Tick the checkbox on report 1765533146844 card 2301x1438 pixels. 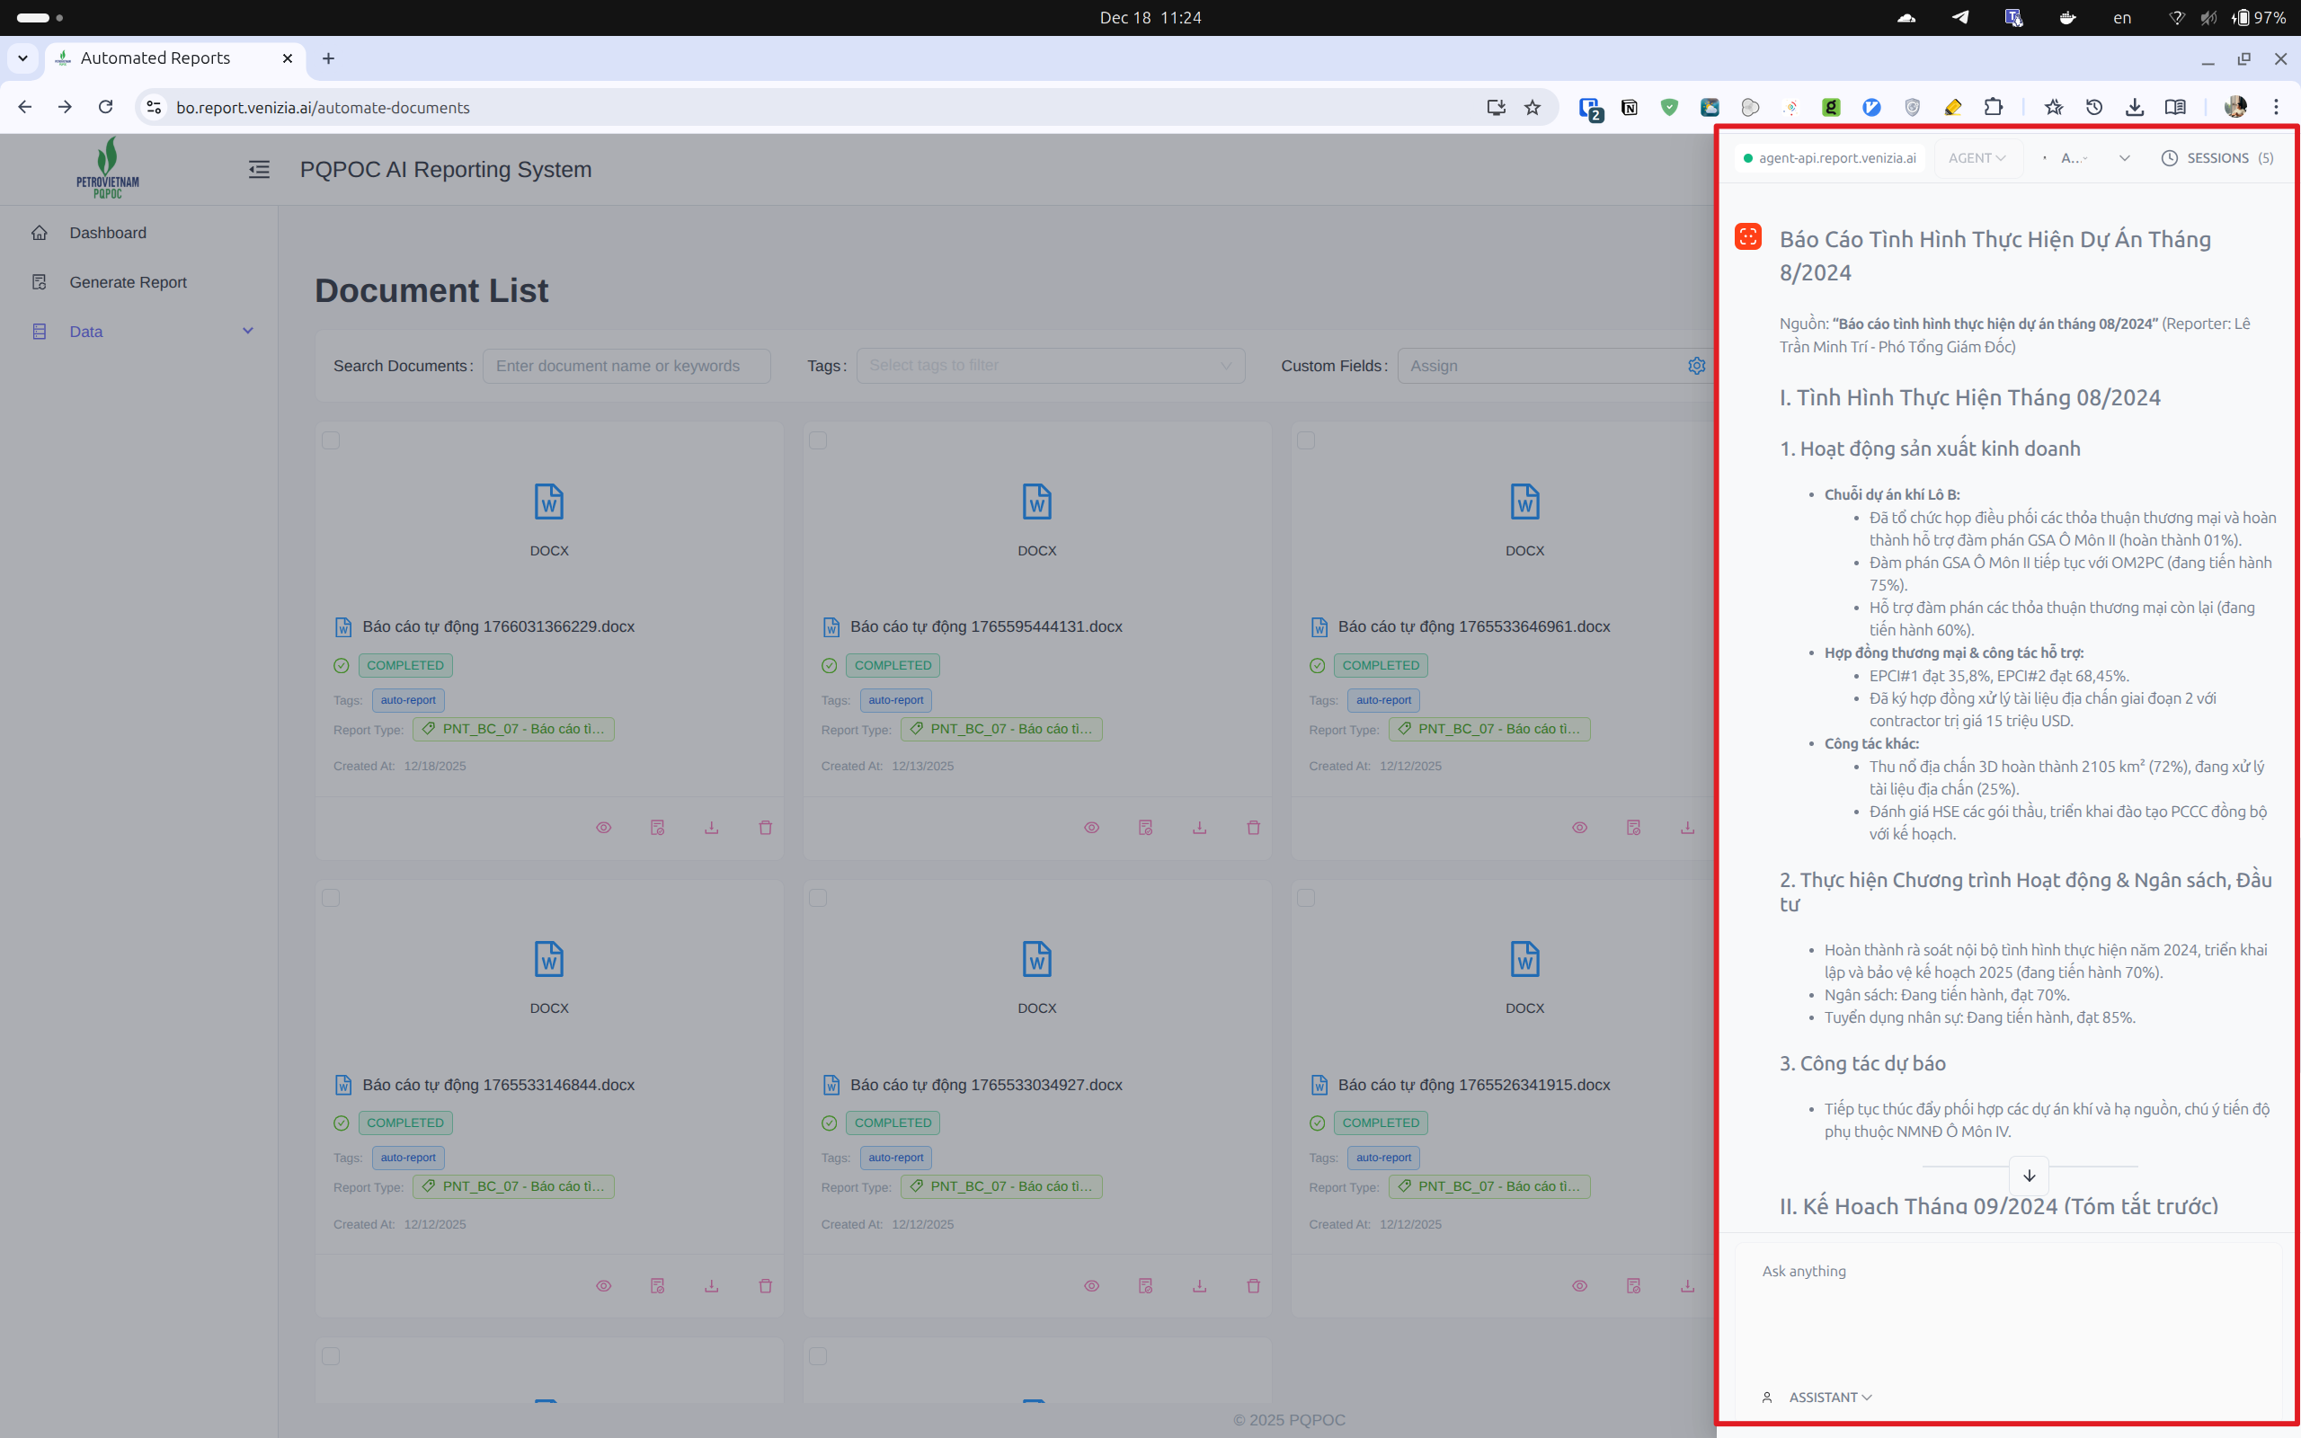pos(331,898)
